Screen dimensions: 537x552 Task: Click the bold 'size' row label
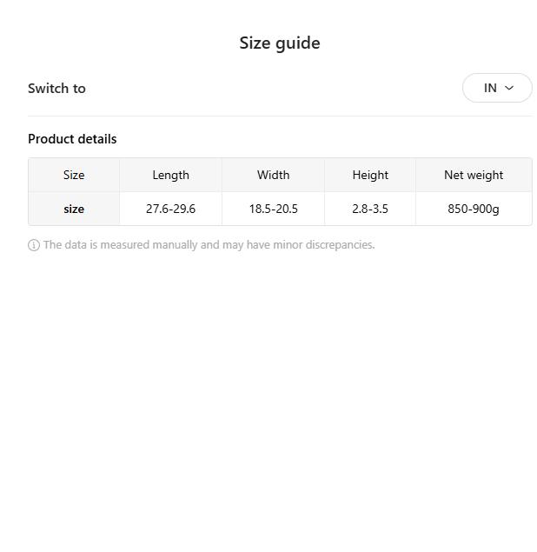point(74,209)
